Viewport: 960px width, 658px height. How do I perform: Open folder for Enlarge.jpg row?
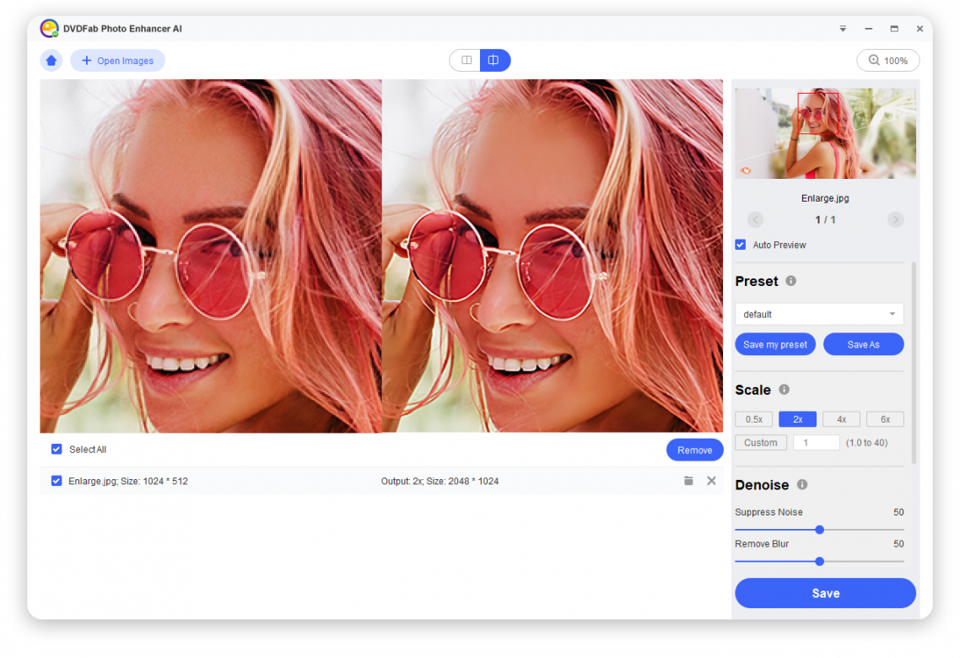688,481
